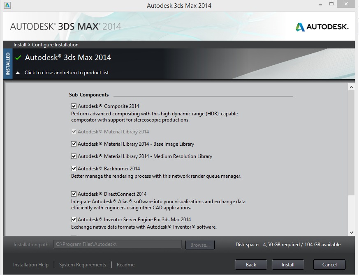Uncheck Autodesk Composite 2014 checkbox
This screenshot has height=275, width=359.
point(74,106)
